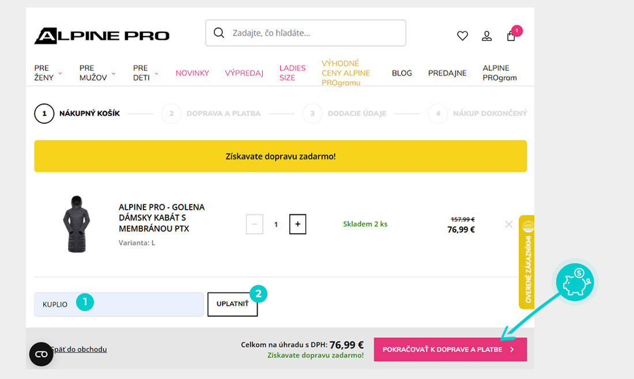Click the user account icon

[x=487, y=36]
